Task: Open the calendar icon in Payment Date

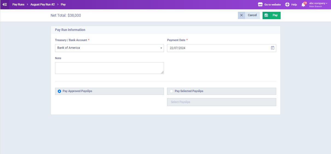Action: (272, 48)
